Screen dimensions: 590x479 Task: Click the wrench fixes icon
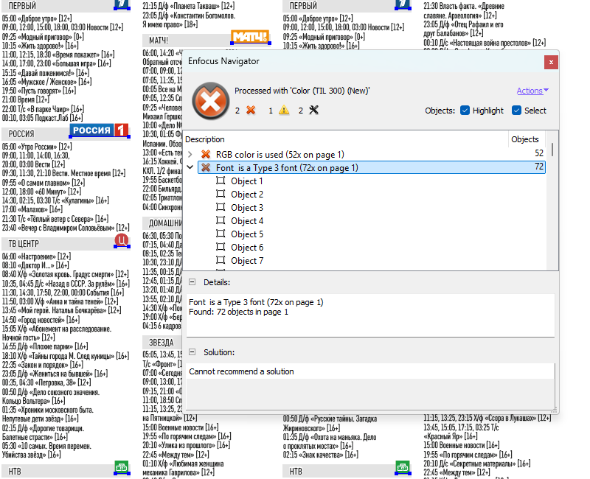313,110
